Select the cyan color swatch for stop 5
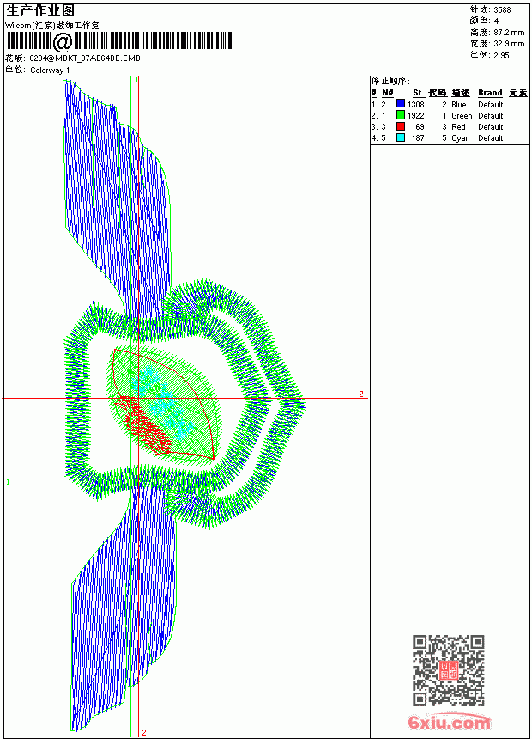 (401, 138)
